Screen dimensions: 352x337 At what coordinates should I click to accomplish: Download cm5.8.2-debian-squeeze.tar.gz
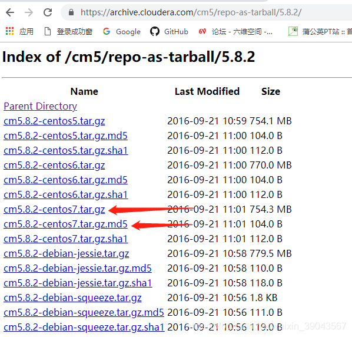73,298
